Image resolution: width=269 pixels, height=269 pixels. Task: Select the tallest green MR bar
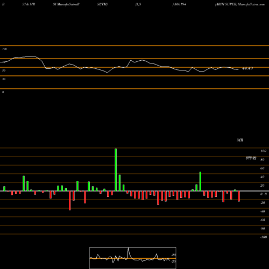point(116,169)
